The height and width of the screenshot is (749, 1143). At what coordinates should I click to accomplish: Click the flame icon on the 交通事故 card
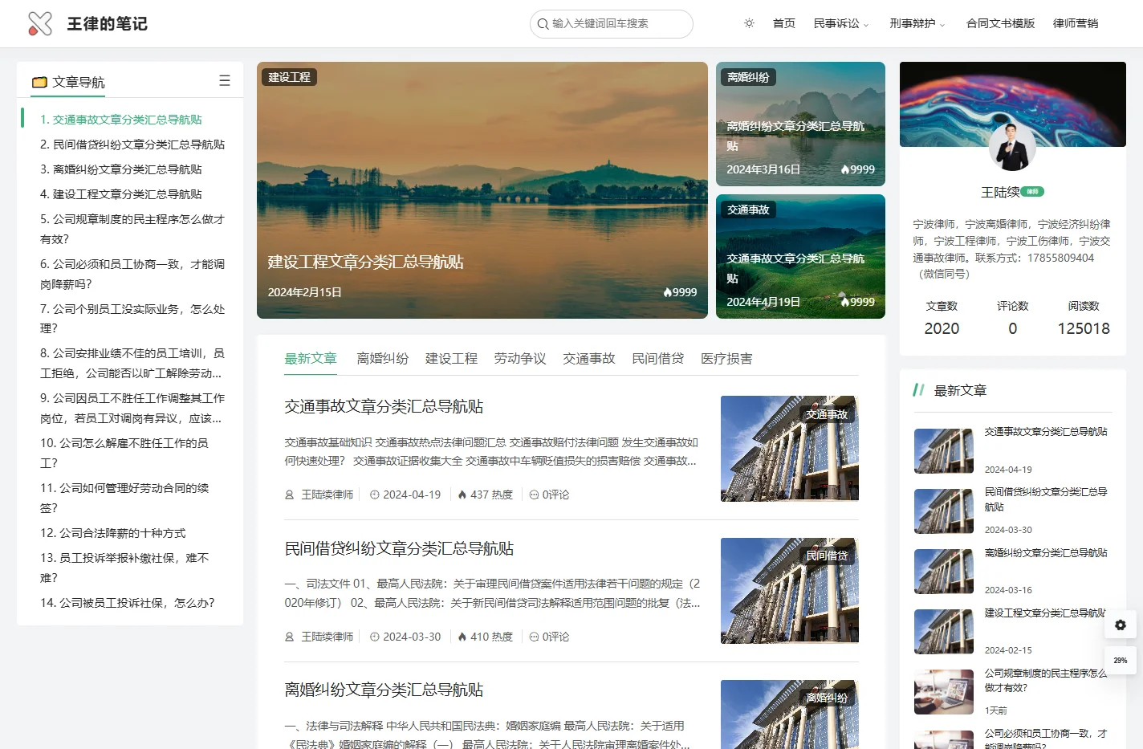[x=845, y=302]
